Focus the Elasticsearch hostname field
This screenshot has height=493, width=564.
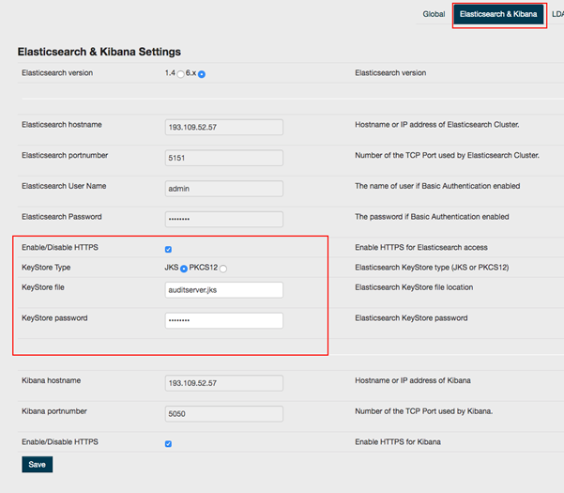coord(223,127)
